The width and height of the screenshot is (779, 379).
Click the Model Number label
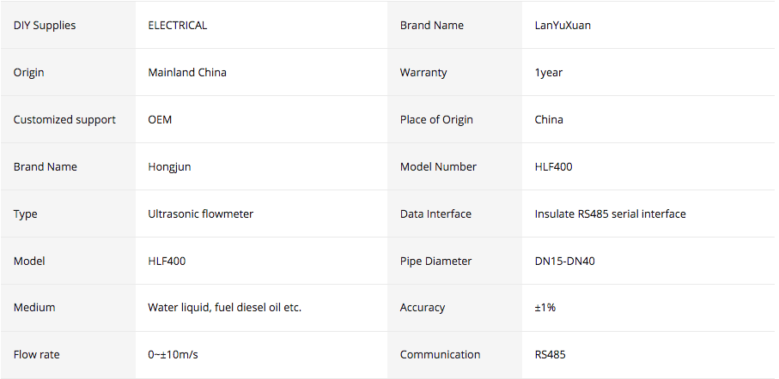coord(438,167)
